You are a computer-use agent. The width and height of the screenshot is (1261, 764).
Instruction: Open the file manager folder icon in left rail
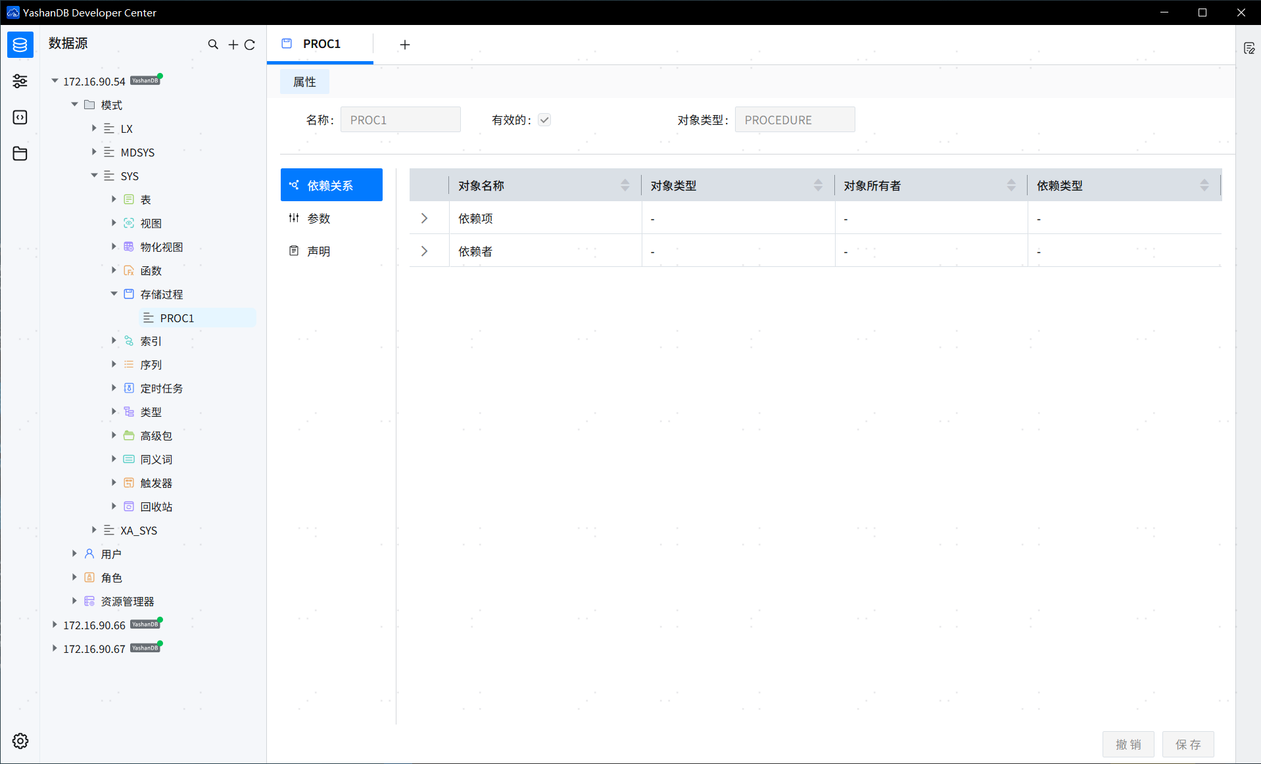tap(20, 153)
